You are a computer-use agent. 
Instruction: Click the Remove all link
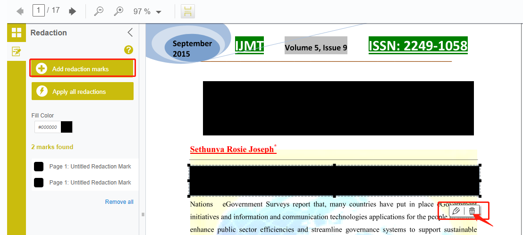pos(119,202)
